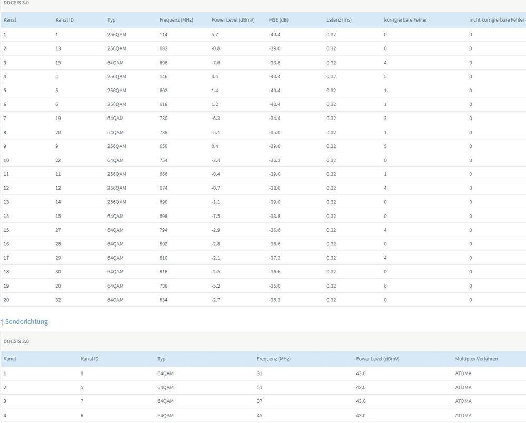Select frequency value 146
This screenshot has width=526, height=423.
[x=163, y=76]
